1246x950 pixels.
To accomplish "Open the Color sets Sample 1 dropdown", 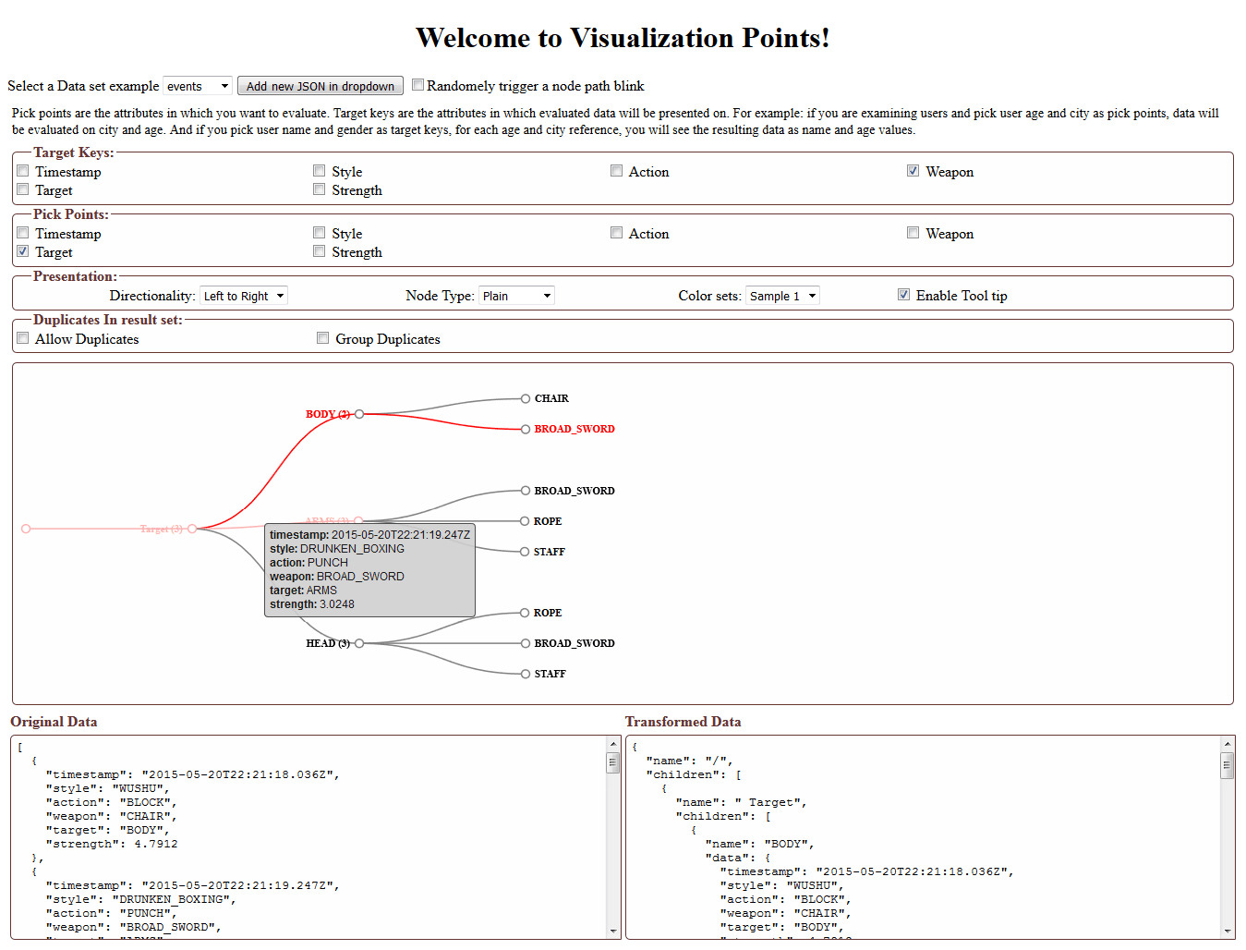I will (782, 296).
